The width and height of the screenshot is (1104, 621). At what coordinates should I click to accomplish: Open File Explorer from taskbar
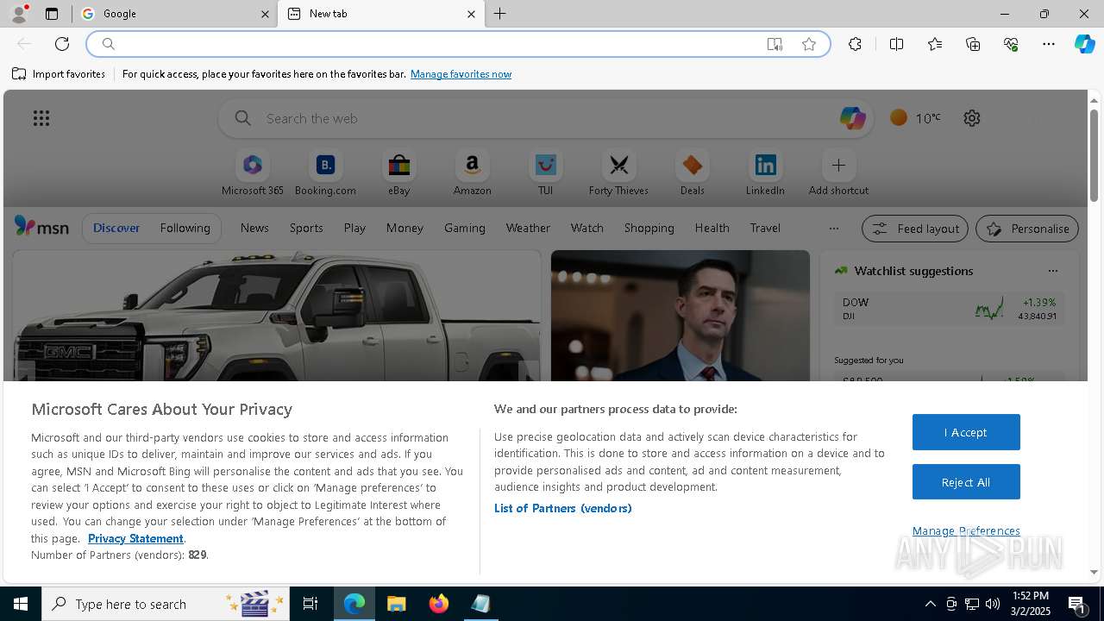click(x=396, y=604)
